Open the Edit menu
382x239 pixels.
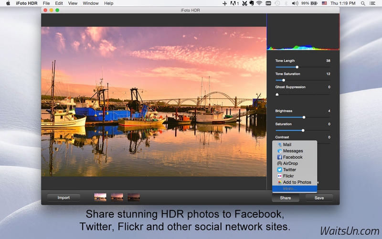coord(59,3)
